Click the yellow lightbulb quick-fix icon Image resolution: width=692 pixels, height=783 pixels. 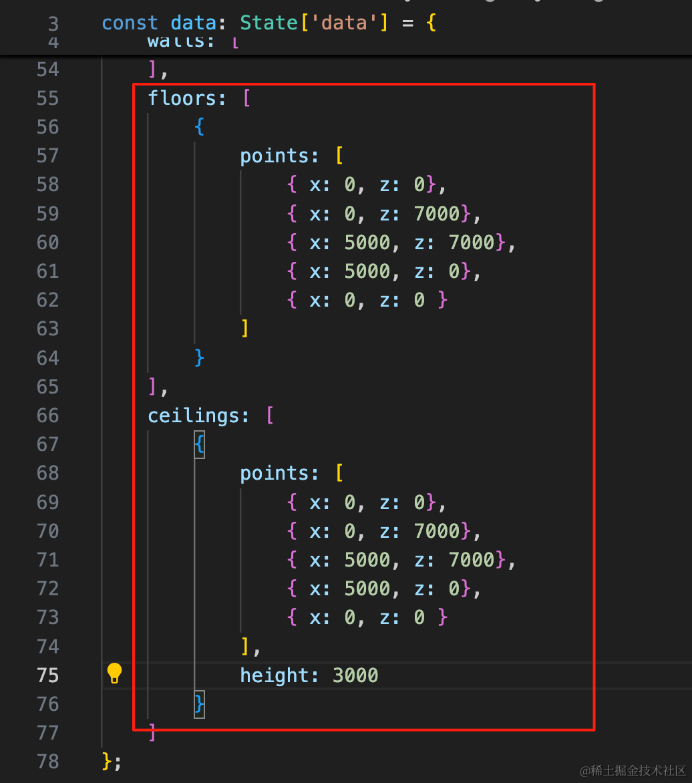(114, 673)
